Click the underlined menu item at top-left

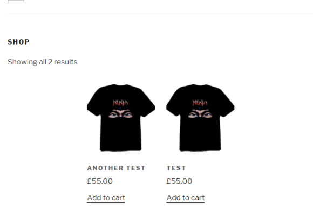point(16,1)
